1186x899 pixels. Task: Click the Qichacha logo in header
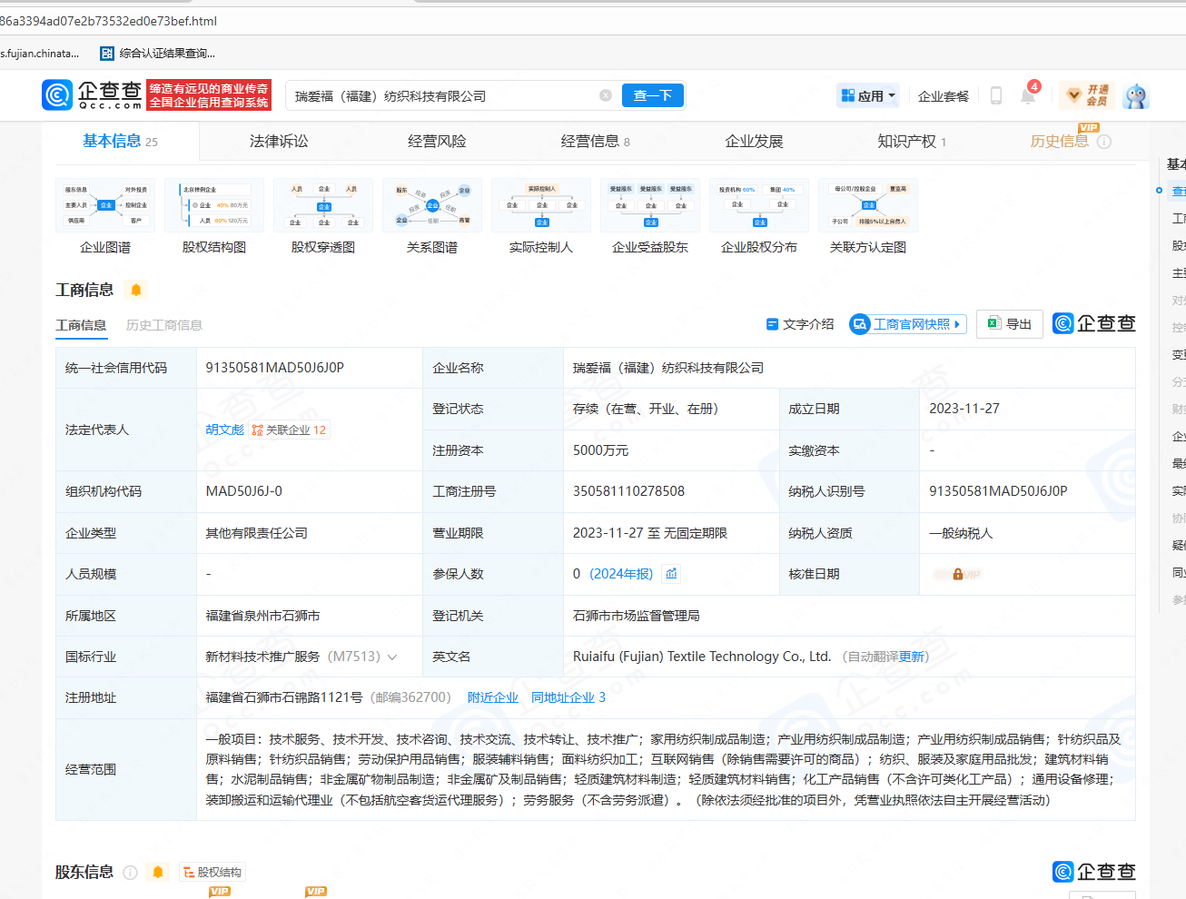(92, 95)
